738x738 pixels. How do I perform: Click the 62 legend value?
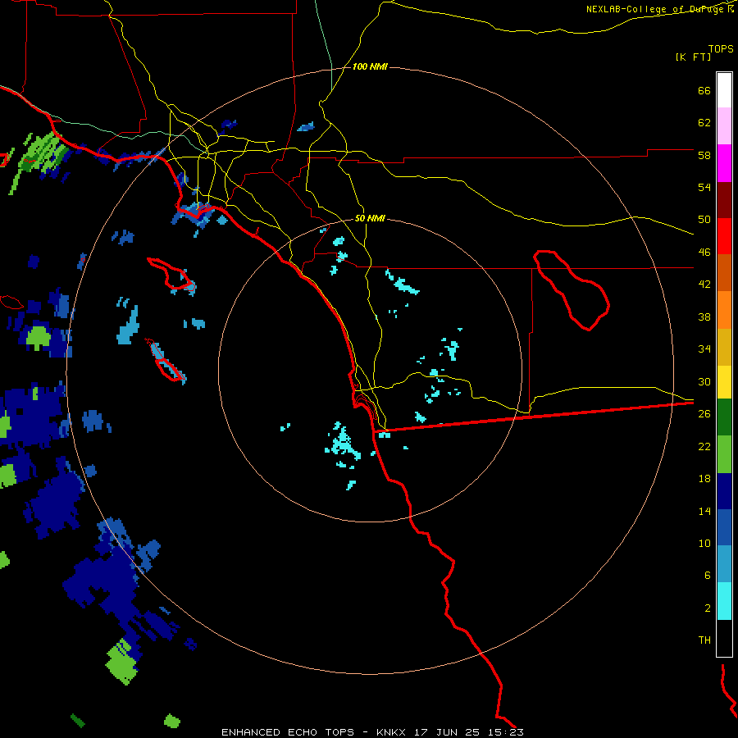click(x=704, y=123)
